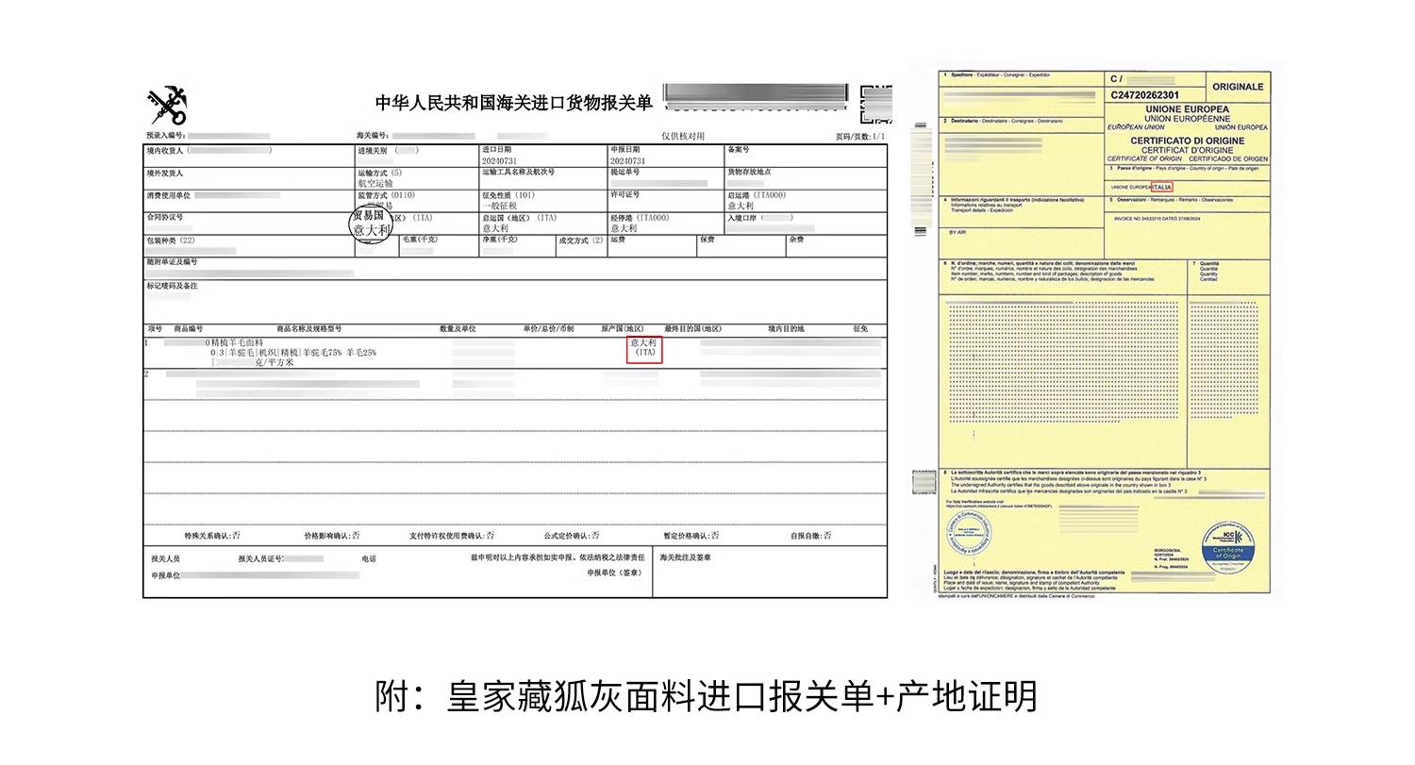Click the 监管方式 (0110) label
This screenshot has width=1415, height=765.
pyautogui.click(x=387, y=195)
